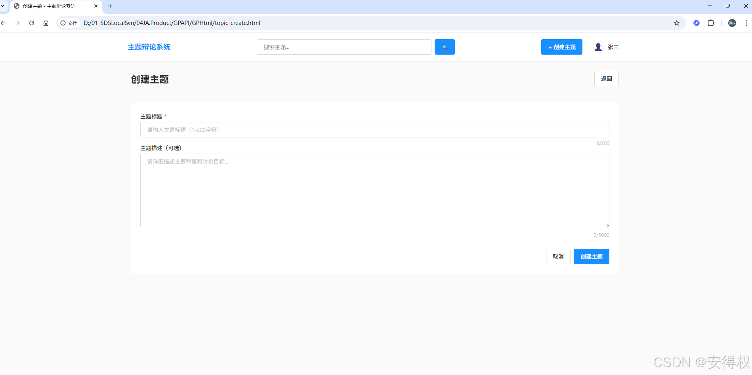Click the 张三 username
Viewport: 752px width, 375px height.
[x=613, y=47]
